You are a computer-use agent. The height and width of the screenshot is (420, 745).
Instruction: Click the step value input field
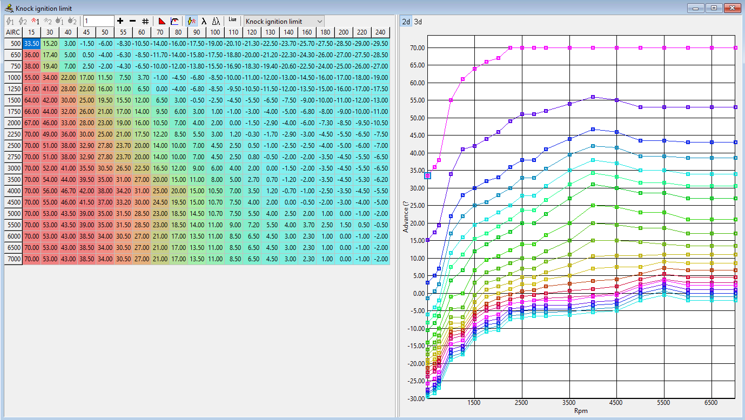coord(98,21)
